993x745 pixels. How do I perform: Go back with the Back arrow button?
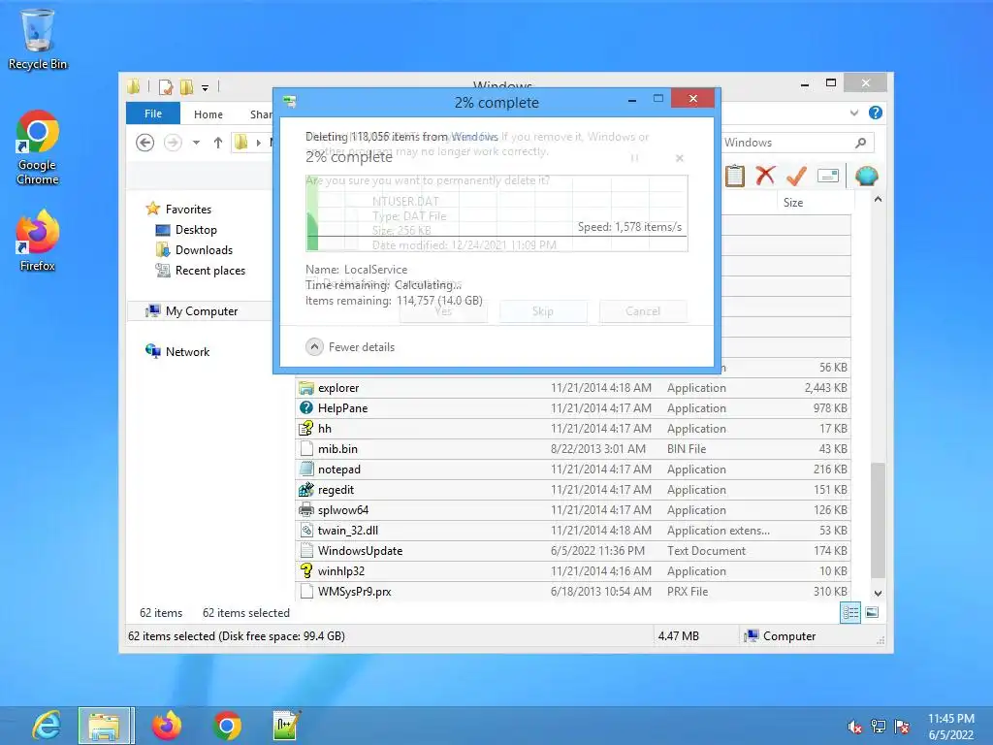pyautogui.click(x=145, y=143)
